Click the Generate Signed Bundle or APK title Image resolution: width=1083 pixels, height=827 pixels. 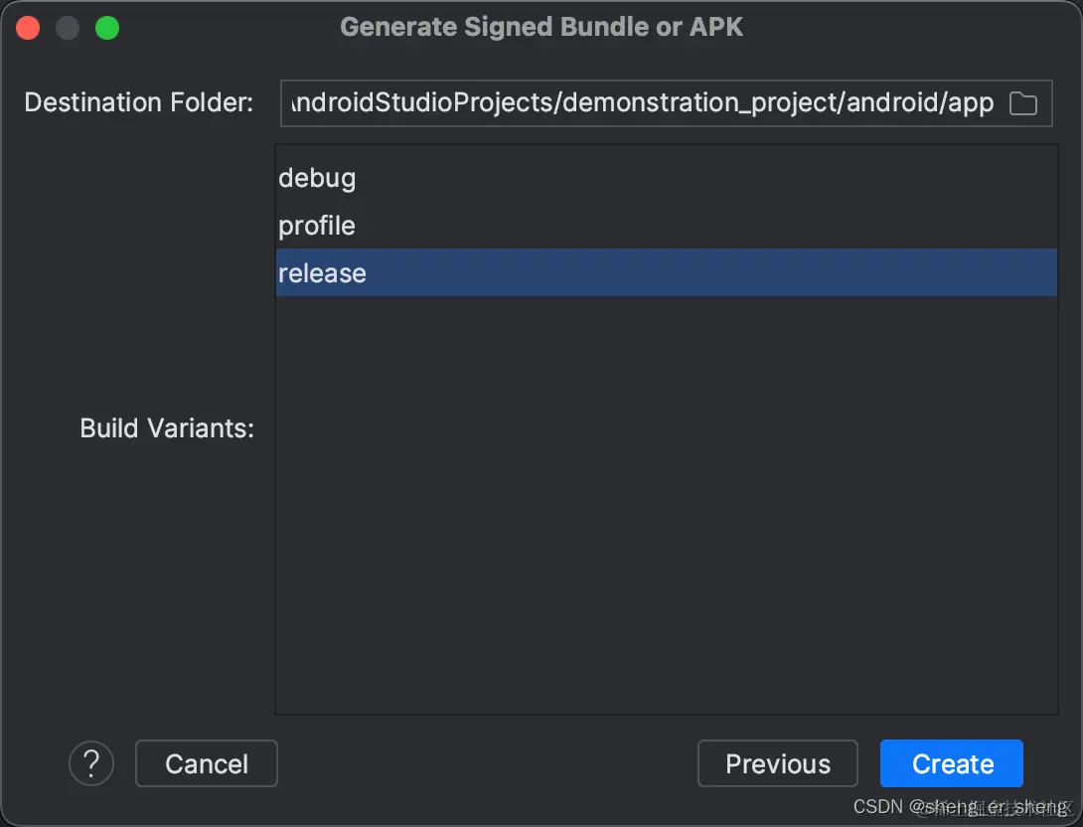pos(541,27)
